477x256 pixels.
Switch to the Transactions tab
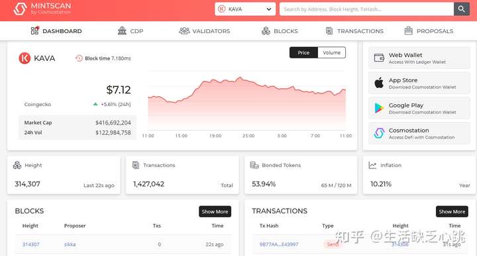(x=354, y=31)
